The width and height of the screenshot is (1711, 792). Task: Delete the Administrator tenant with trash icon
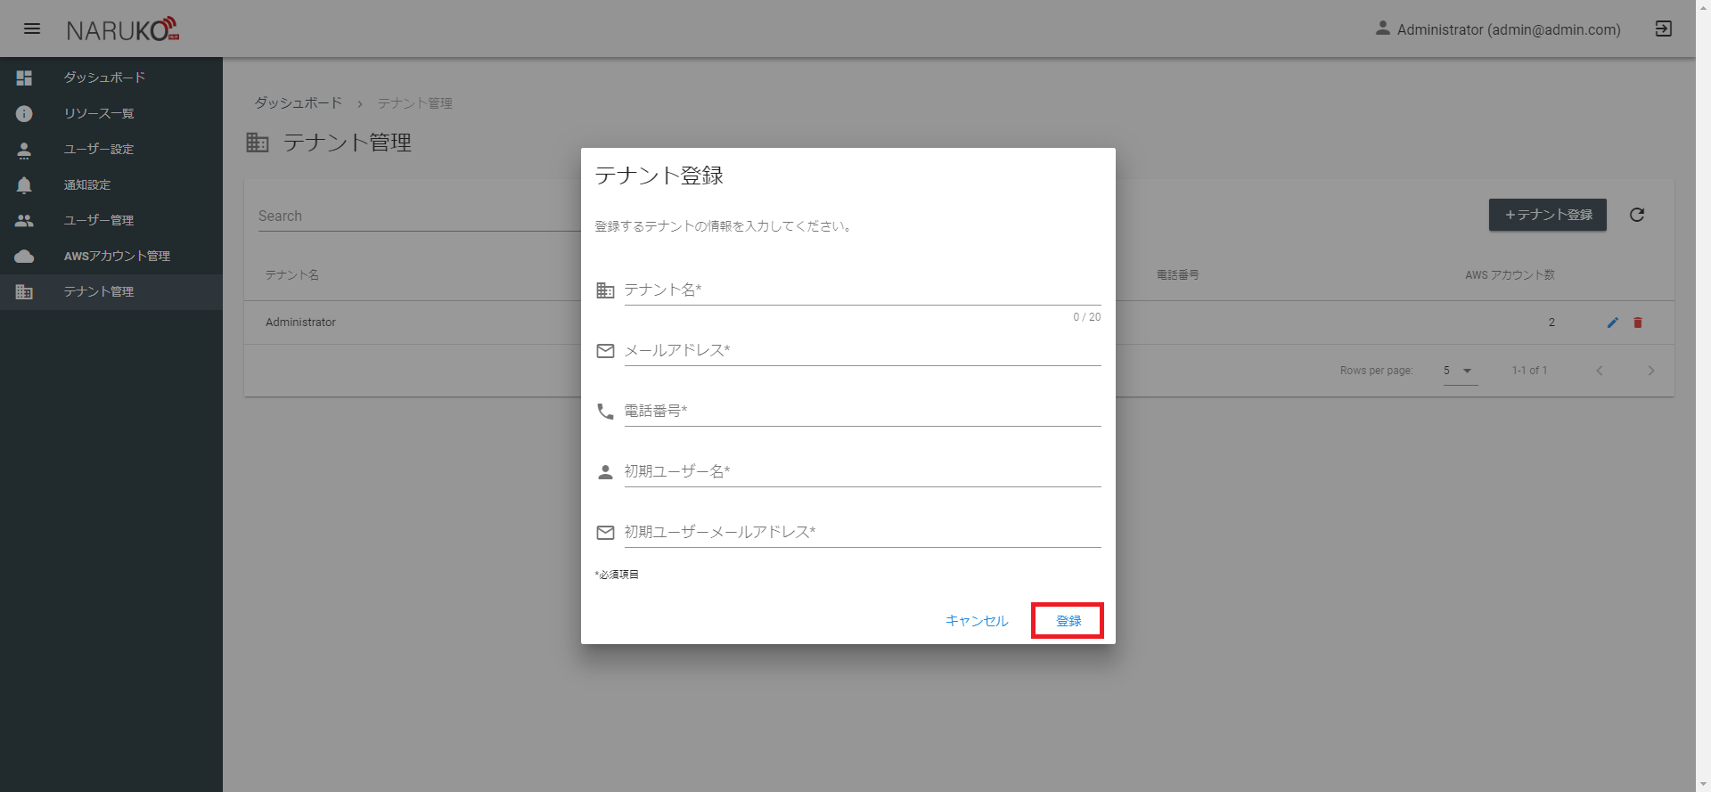point(1638,323)
